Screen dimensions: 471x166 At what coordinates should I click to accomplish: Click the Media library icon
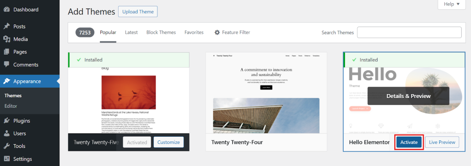[x=6, y=39]
